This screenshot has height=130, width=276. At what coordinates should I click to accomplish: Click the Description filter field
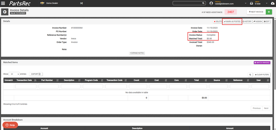(x=70, y=86)
